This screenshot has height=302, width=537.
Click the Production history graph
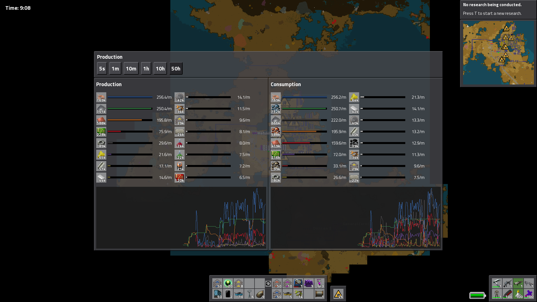coord(181,218)
